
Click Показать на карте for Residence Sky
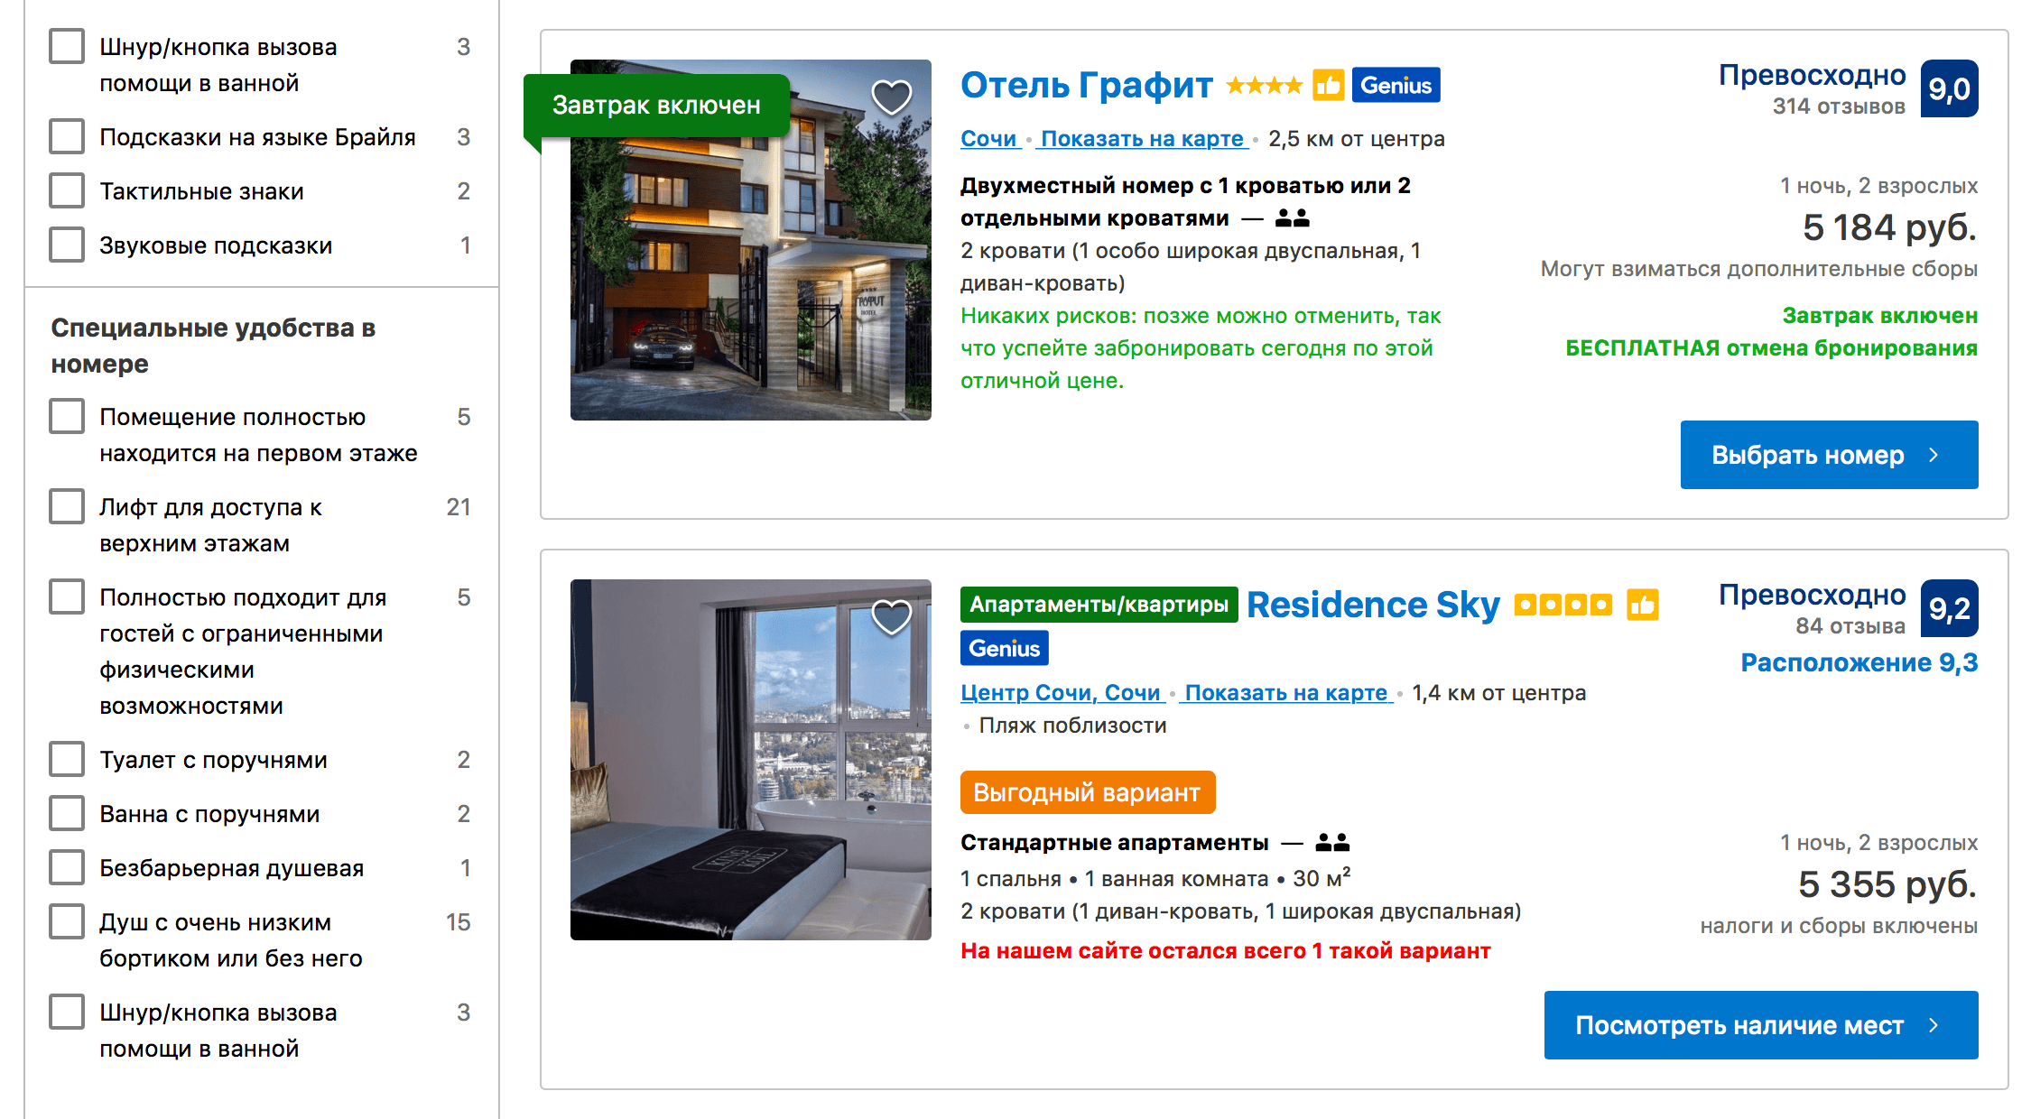(1285, 693)
